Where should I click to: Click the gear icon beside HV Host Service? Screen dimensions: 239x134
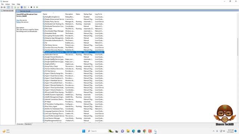coord(44,71)
